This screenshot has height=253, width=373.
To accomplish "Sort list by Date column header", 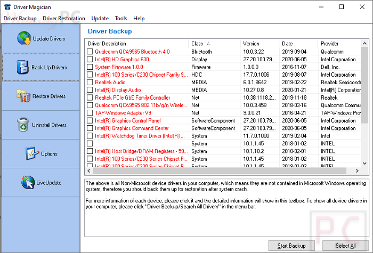I will point(298,44).
